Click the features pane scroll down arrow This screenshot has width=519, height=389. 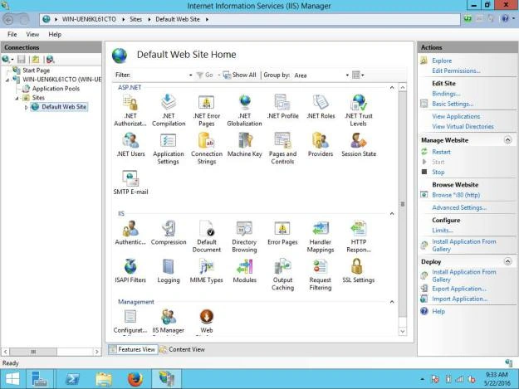403,331
